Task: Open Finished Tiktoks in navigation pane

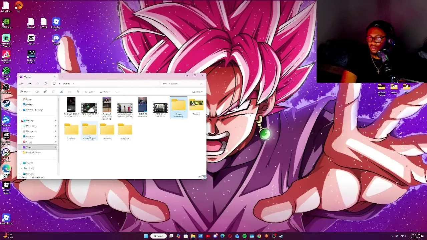Action: [x=32, y=152]
